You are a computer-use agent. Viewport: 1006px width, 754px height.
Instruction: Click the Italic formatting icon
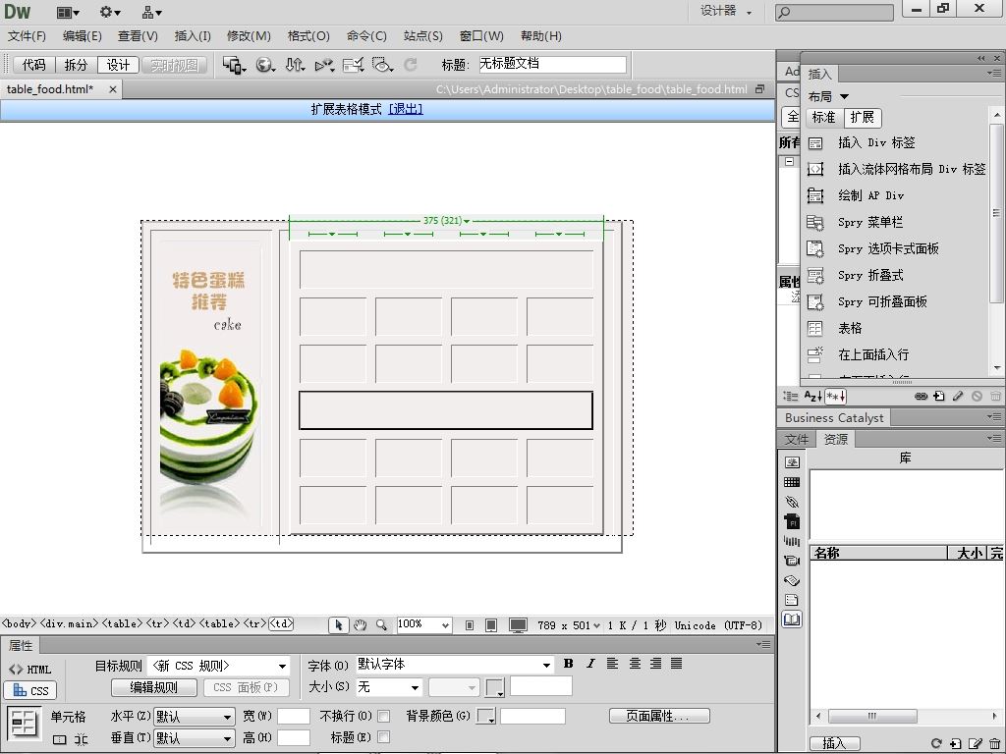pyautogui.click(x=590, y=665)
